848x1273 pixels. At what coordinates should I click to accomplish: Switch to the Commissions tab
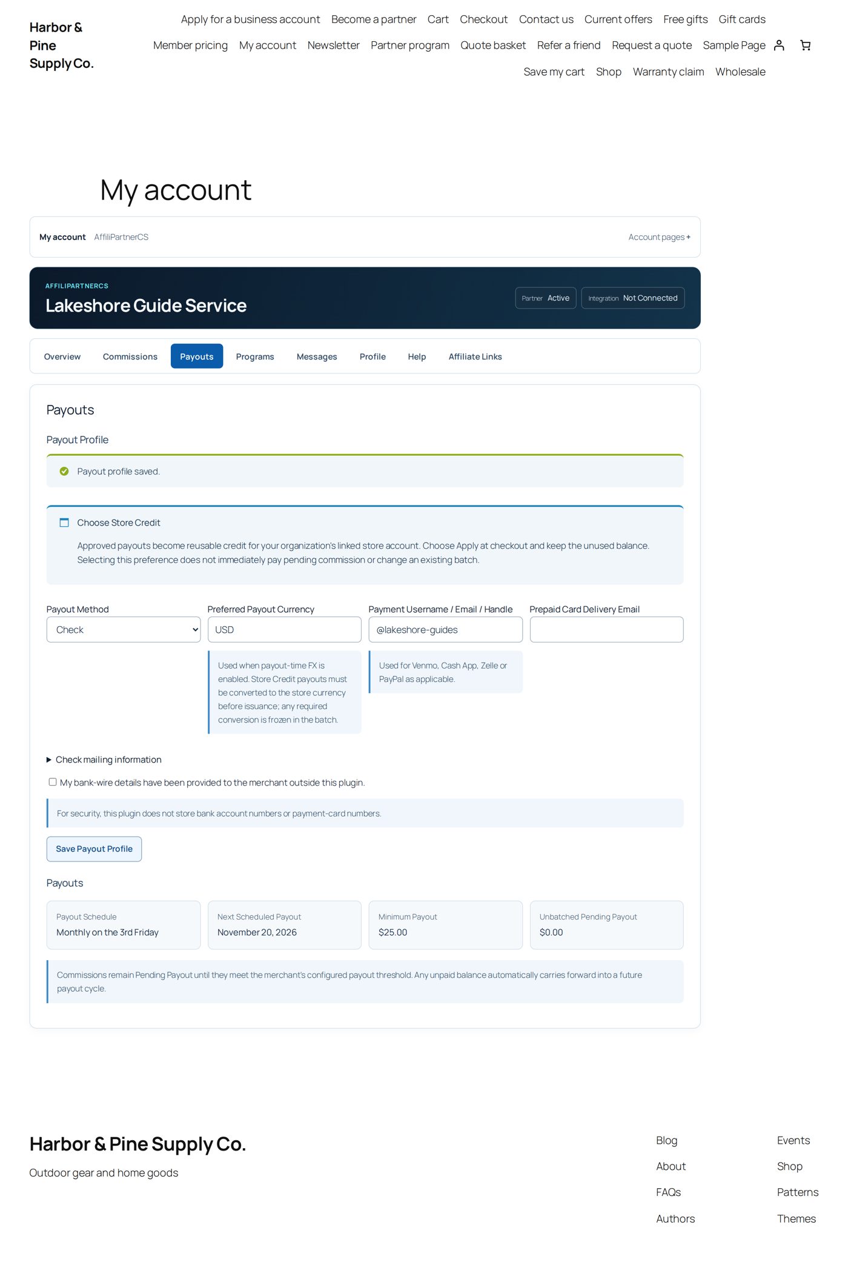click(130, 356)
